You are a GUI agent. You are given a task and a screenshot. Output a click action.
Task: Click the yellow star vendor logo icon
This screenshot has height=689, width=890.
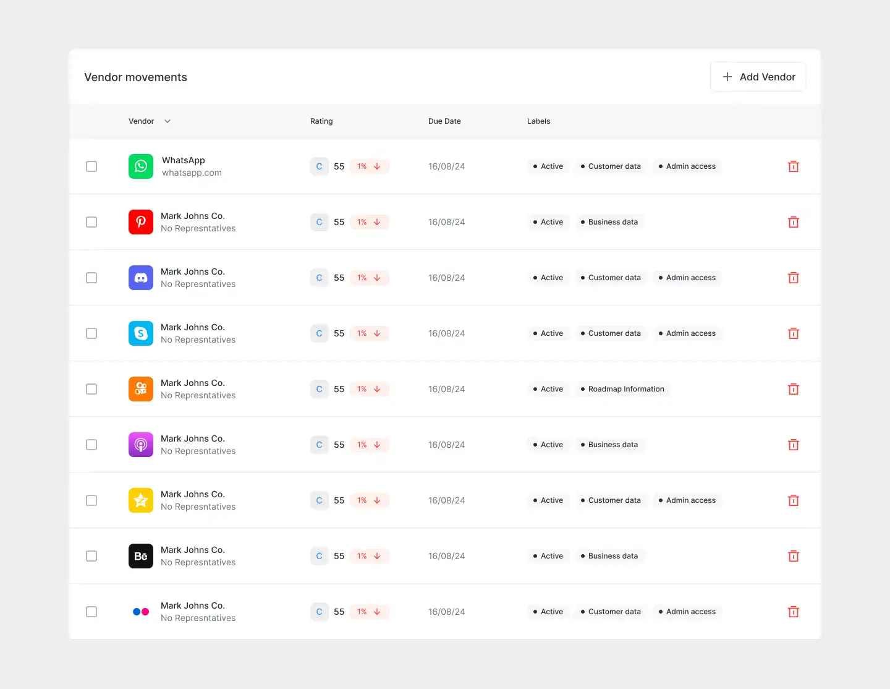click(x=141, y=500)
